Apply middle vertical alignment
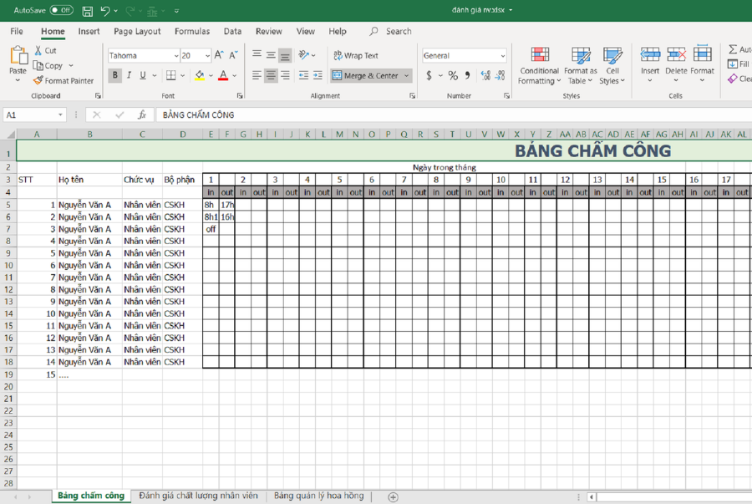The height and width of the screenshot is (504, 752). pos(271,55)
